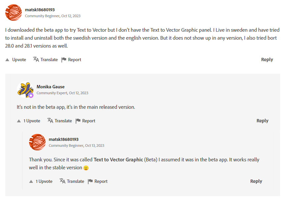This screenshot has width=287, height=206.
Task: Click the translate icon on the original post
Action: click(36, 60)
